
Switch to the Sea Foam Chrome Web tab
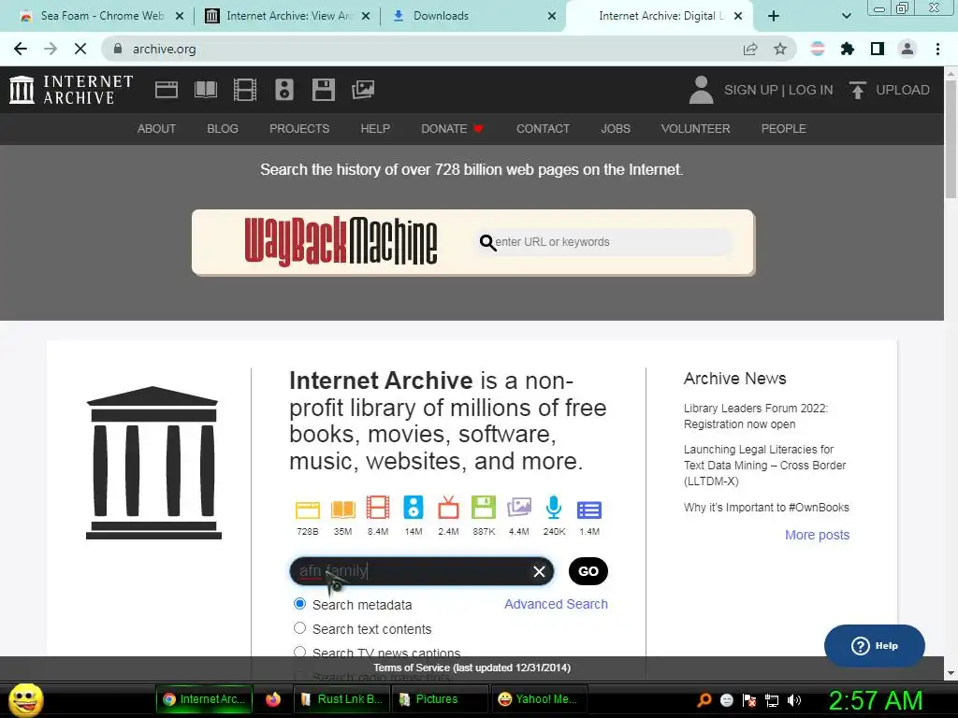click(x=102, y=16)
